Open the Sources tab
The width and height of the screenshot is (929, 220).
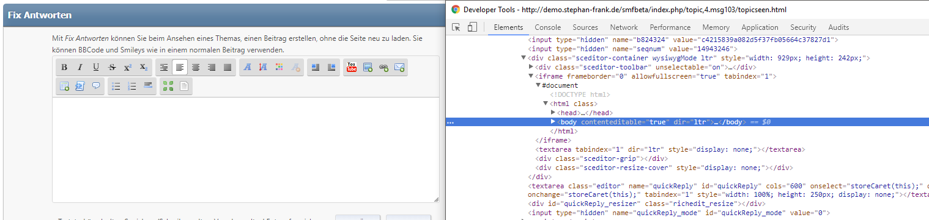click(x=585, y=27)
